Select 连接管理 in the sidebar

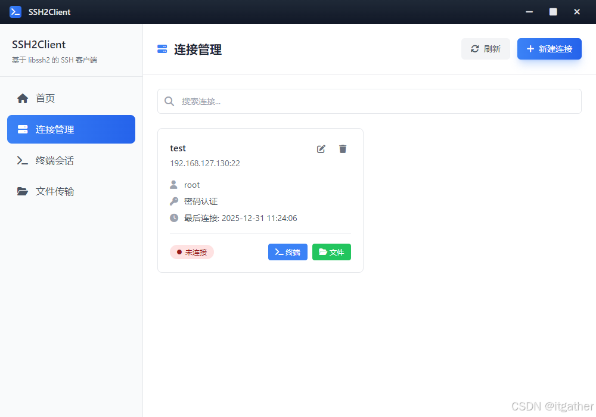pyautogui.click(x=71, y=129)
